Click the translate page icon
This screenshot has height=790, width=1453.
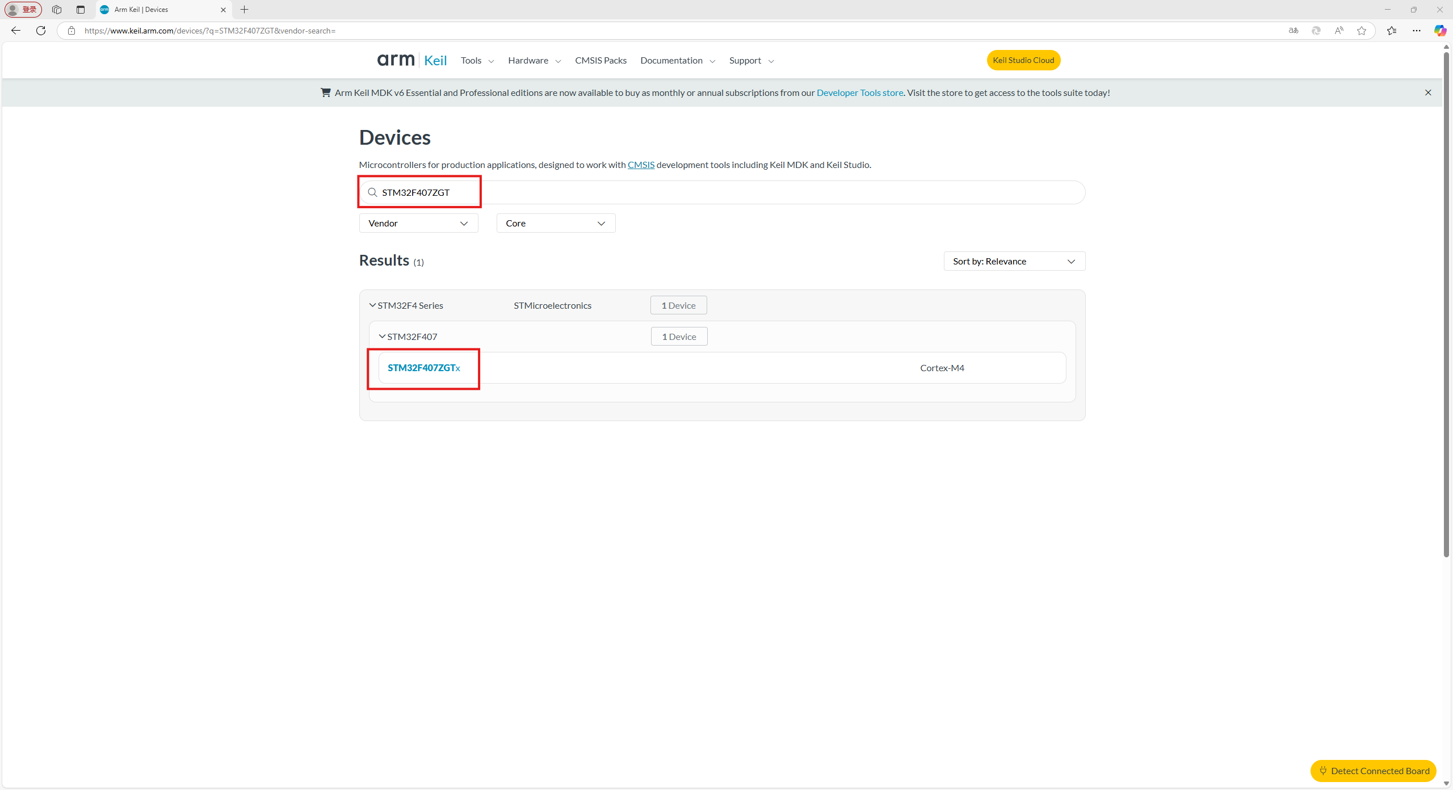click(1294, 31)
